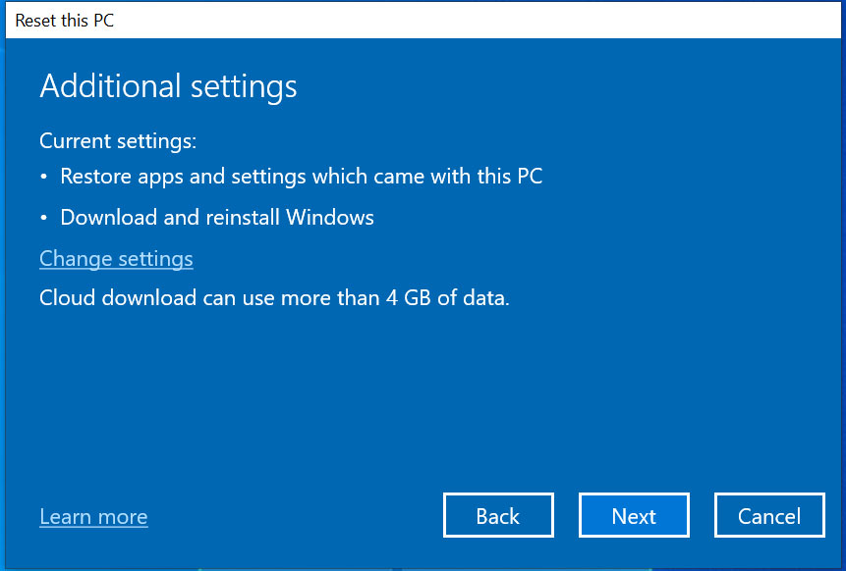The width and height of the screenshot is (846, 571).
Task: Click the bullet before Restore apps
Action: click(43, 177)
